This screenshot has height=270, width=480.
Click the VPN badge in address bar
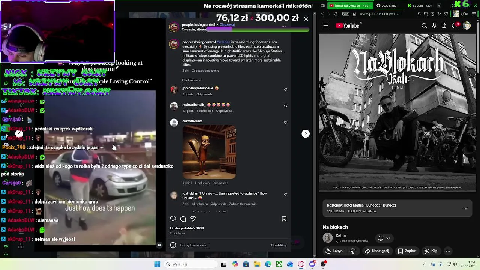click(346, 14)
